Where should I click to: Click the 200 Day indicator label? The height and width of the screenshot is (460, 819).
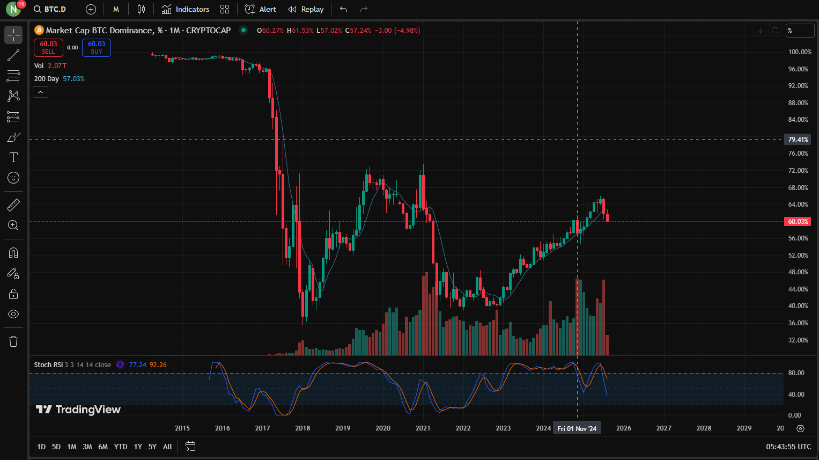[x=47, y=78]
